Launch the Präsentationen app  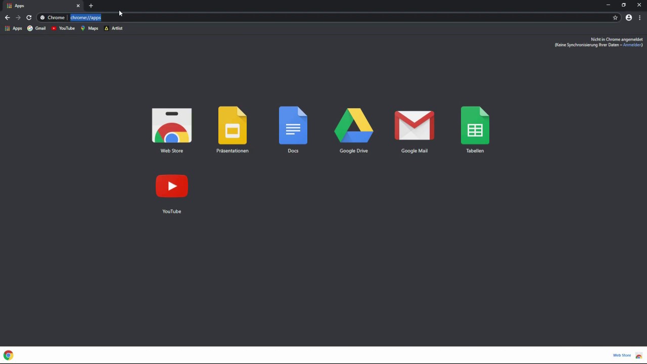(233, 126)
